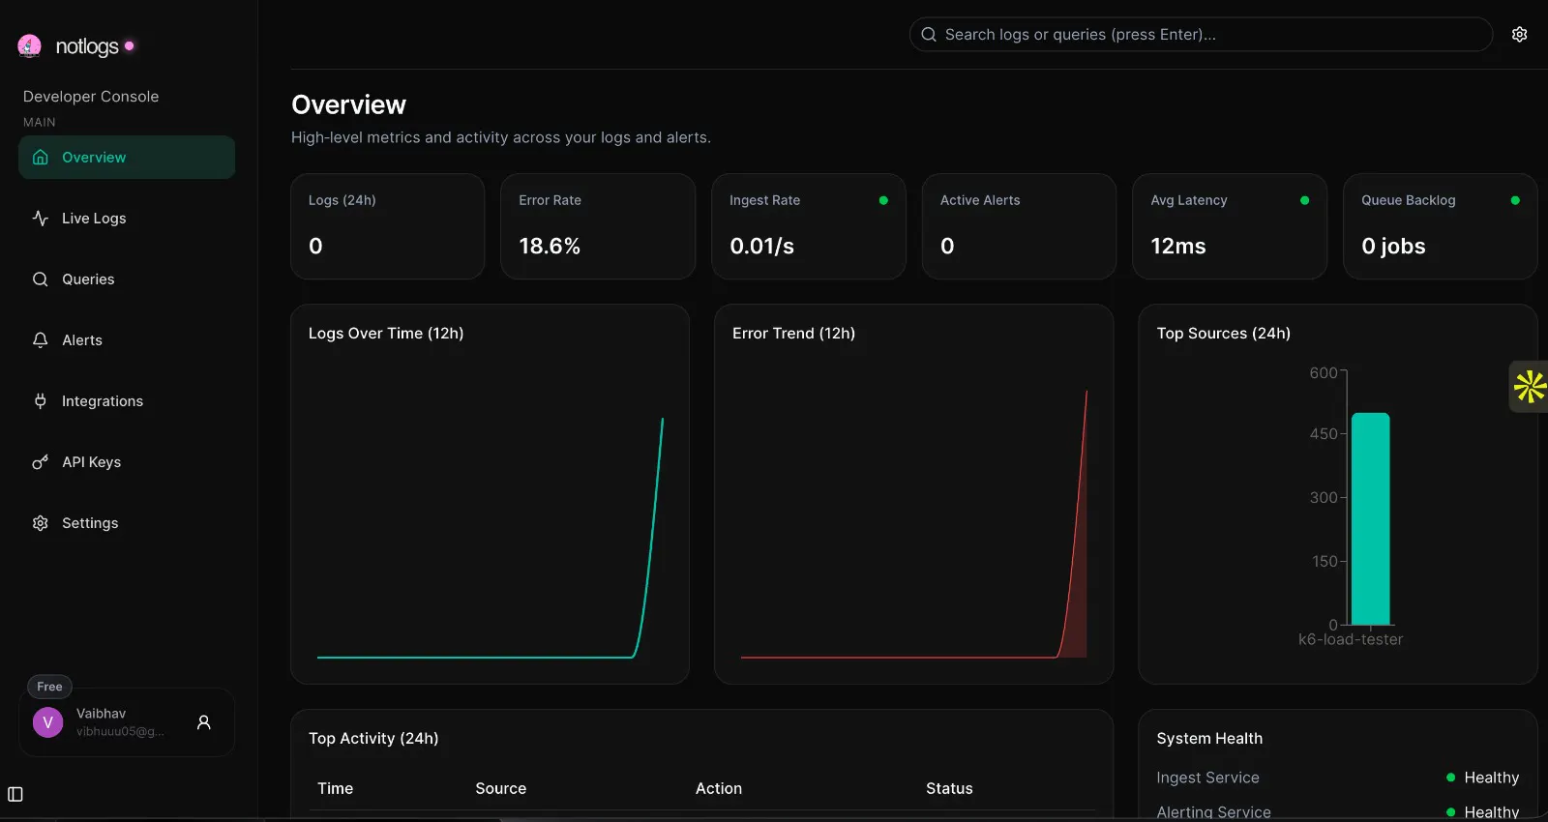Navigate to Alerts in the sidebar
Image resolution: width=1548 pixels, height=822 pixels.
[x=127, y=339]
